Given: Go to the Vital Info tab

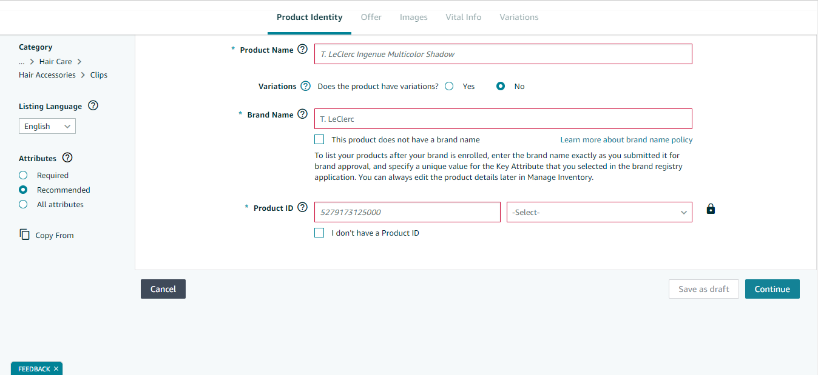Looking at the screenshot, I should click(464, 17).
